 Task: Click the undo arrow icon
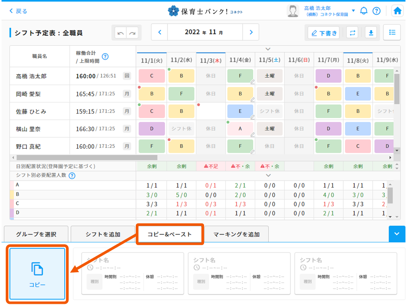[x=121, y=33]
